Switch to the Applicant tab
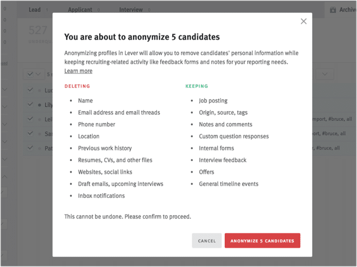The height and width of the screenshot is (267, 357). [80, 10]
